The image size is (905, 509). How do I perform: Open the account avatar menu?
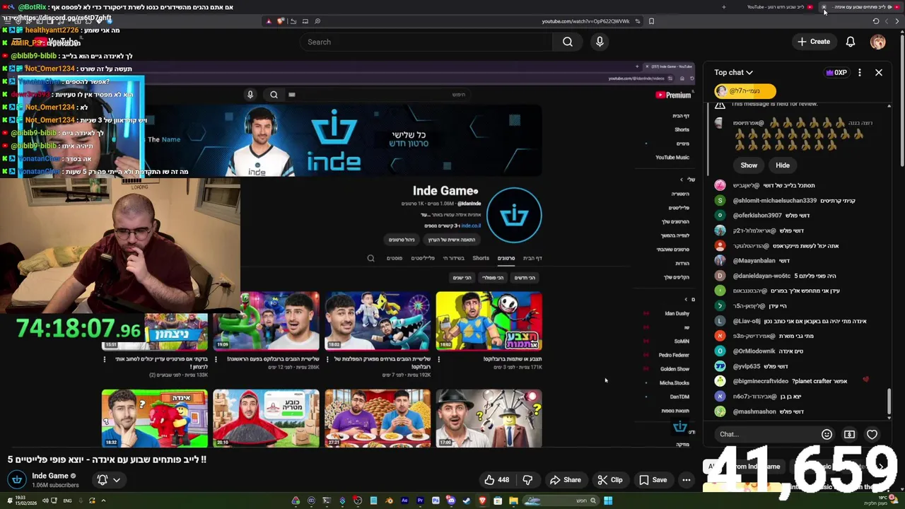[x=877, y=42]
